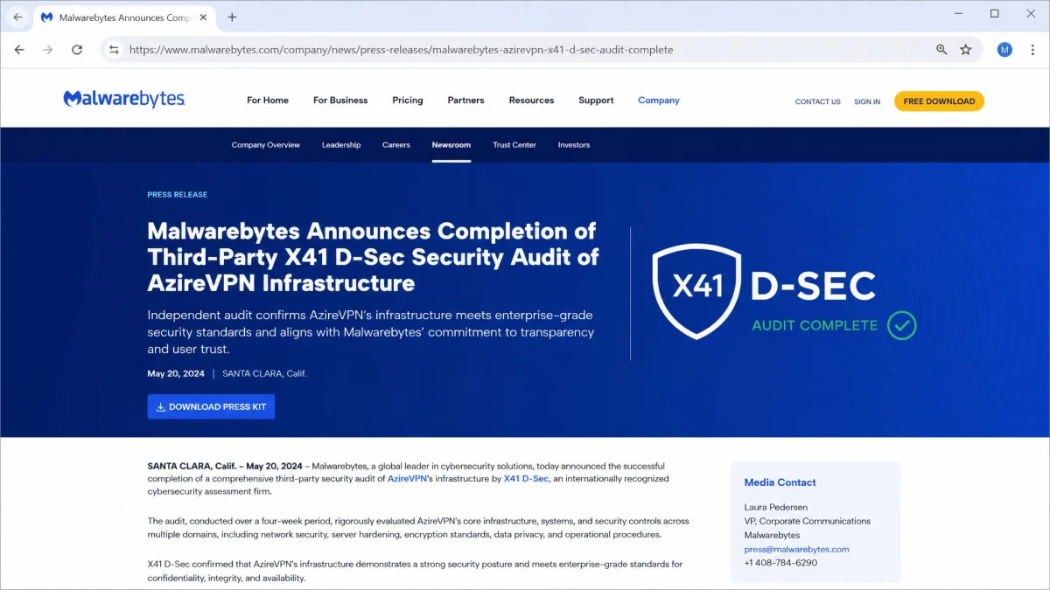Screen dimensions: 1050x590
Task: Select Investors sub-tab
Action: 574,145
